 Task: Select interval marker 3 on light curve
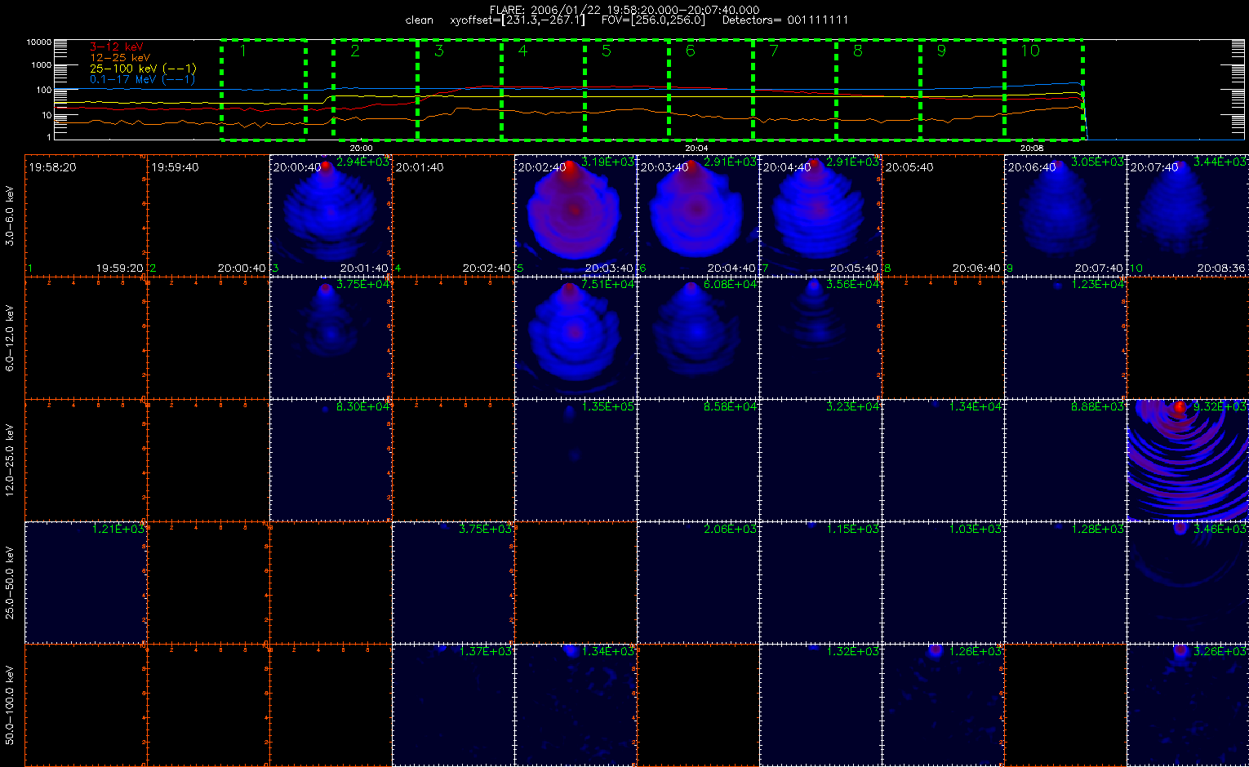[439, 51]
